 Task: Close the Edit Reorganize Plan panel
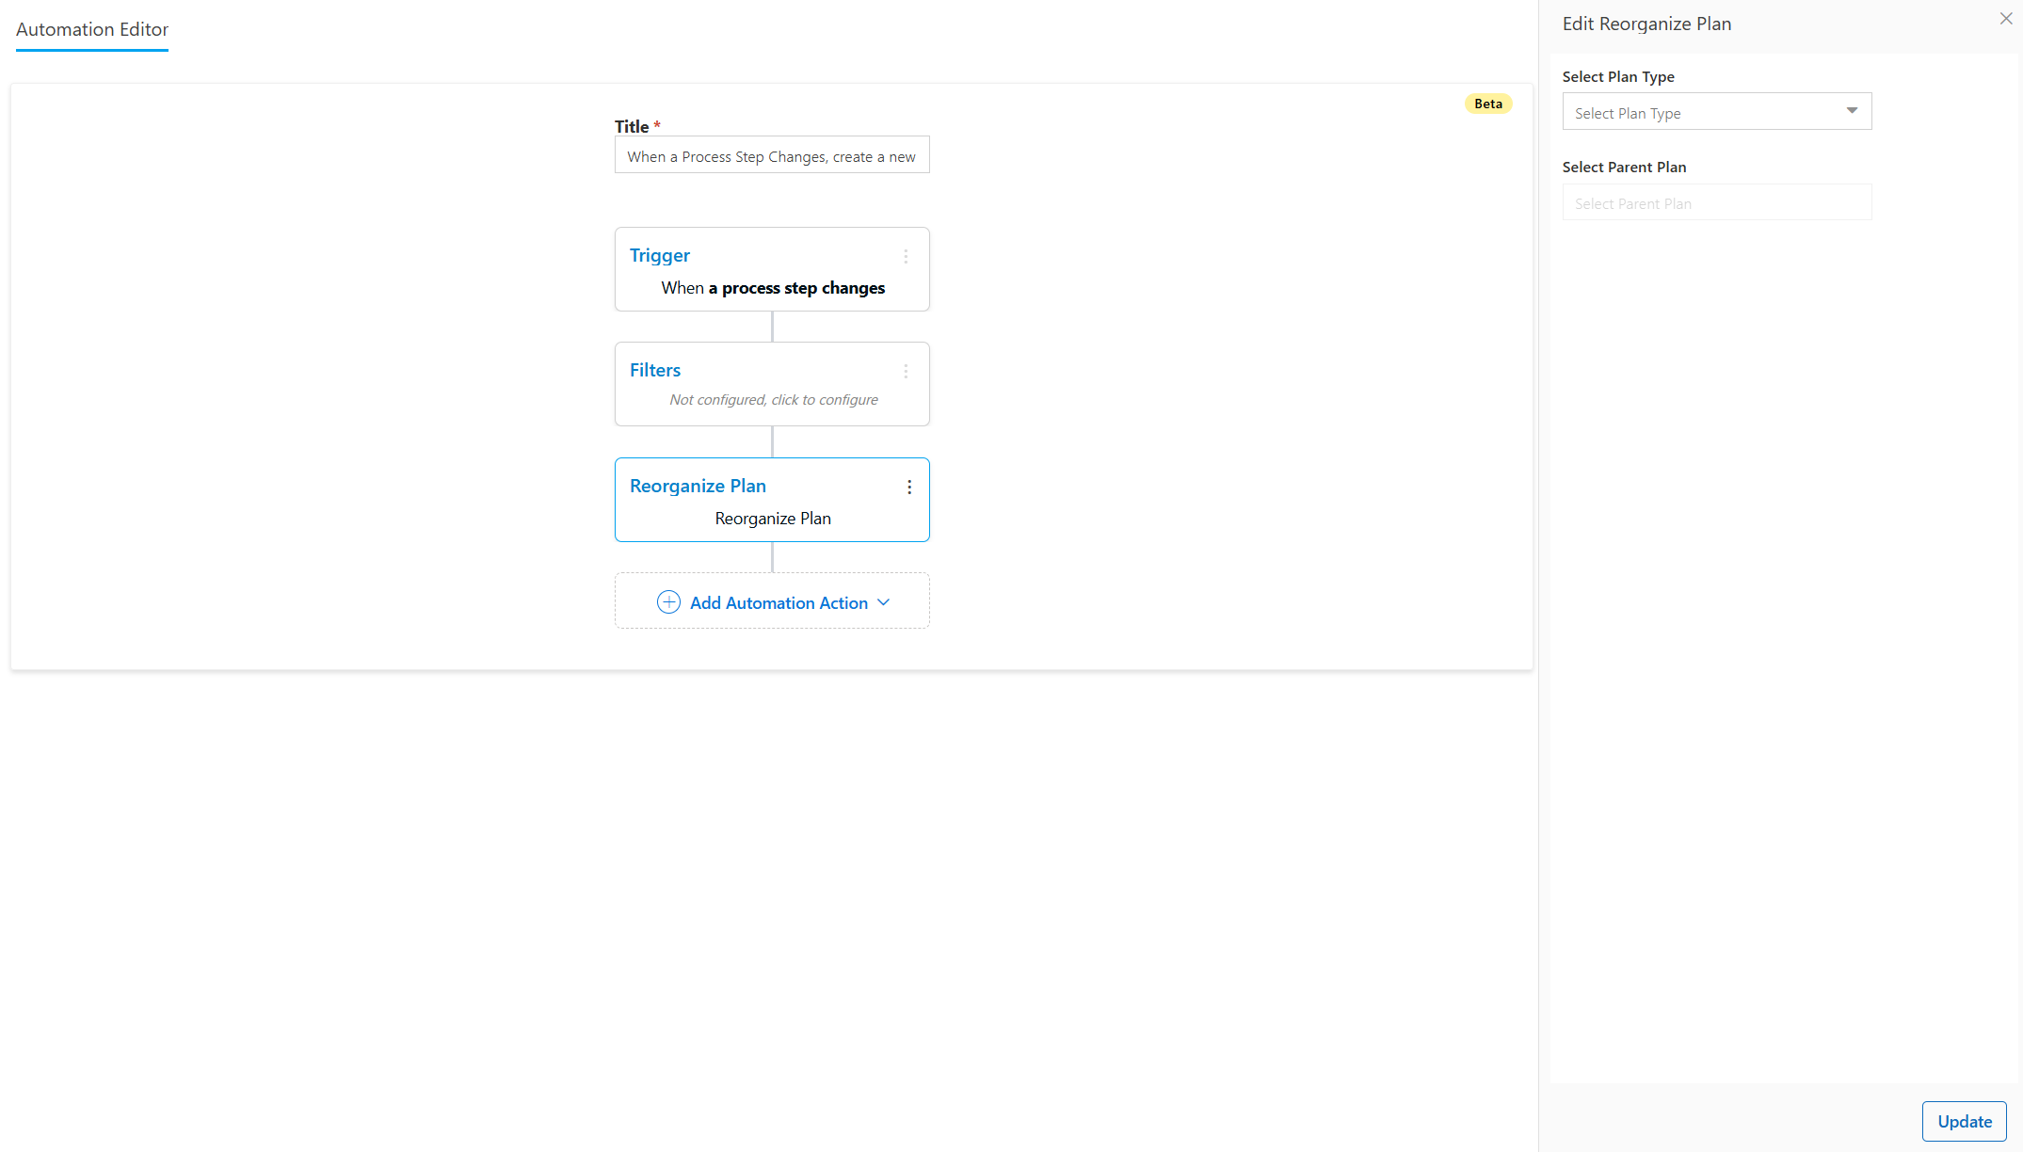[2006, 19]
